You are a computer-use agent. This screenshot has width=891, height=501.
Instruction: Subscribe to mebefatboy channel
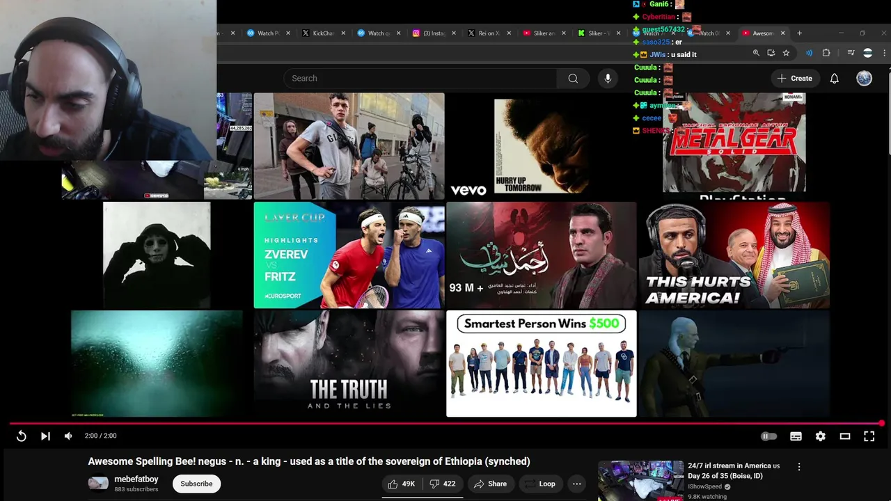[196, 484]
